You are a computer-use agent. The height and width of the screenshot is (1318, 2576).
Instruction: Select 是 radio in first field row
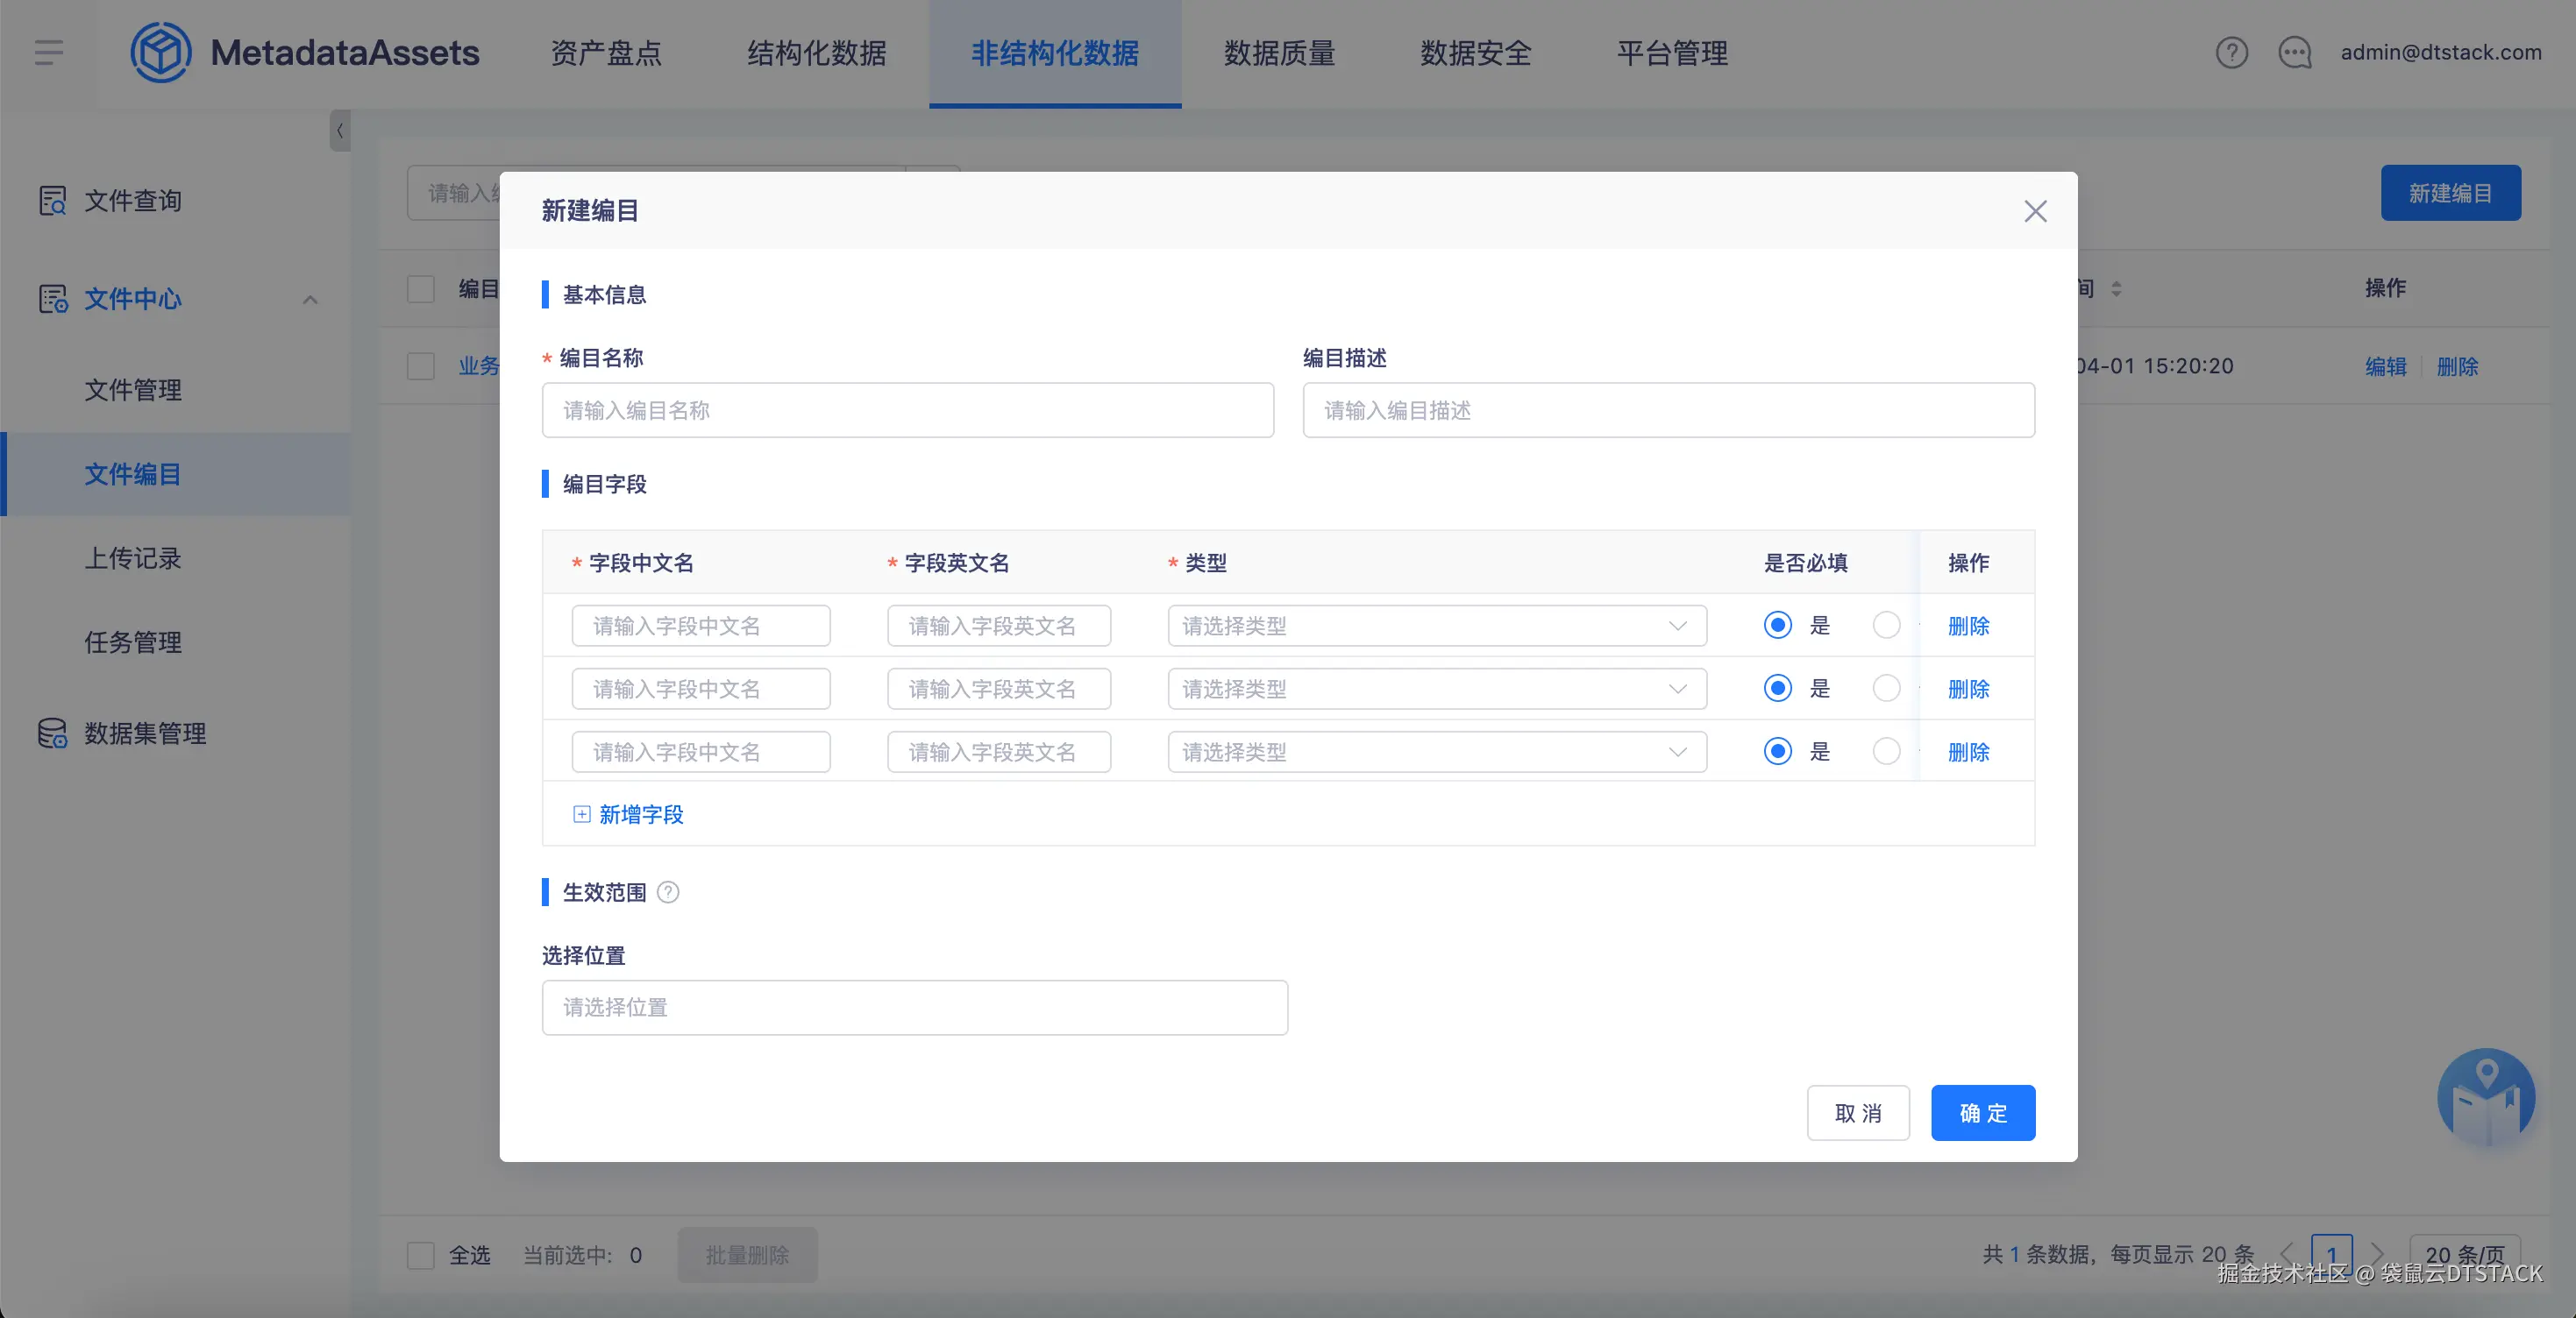point(1777,626)
